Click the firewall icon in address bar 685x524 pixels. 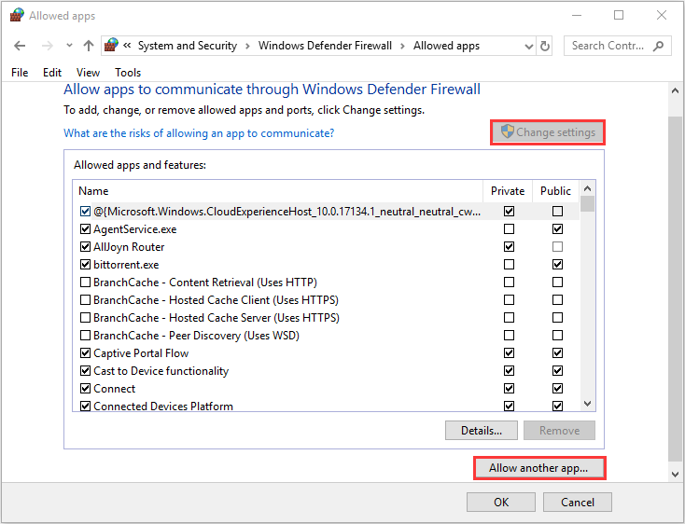[x=111, y=45]
